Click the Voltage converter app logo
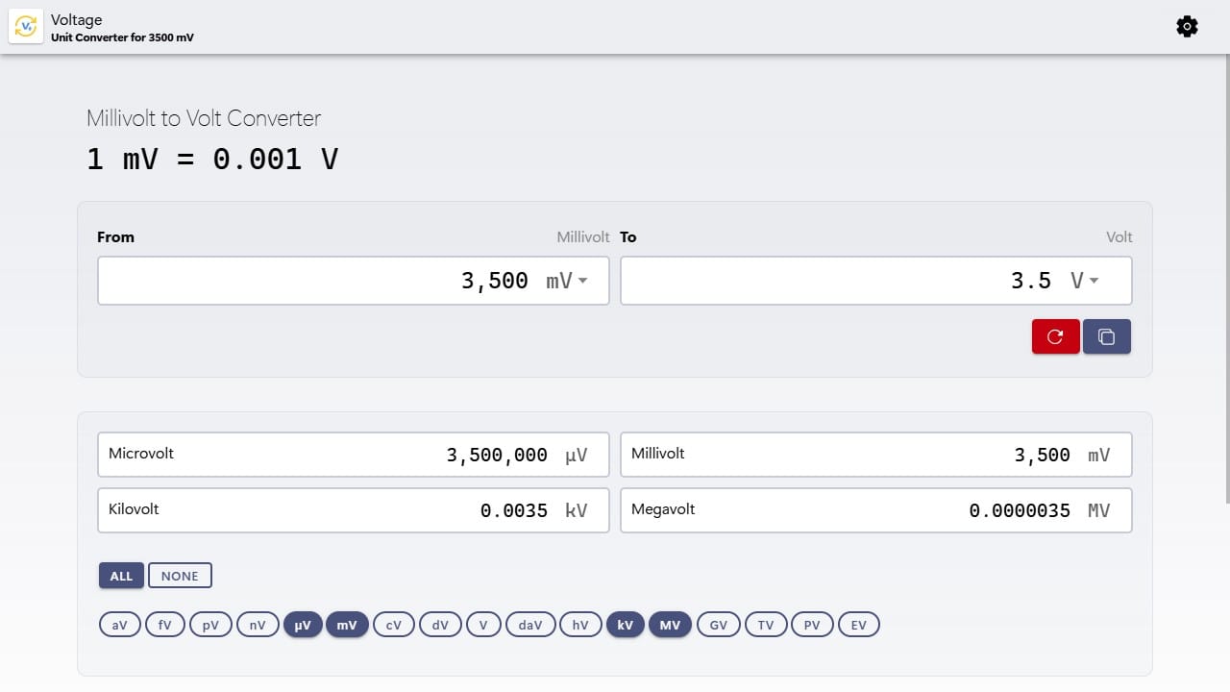Viewport: 1230px width, 692px height. pyautogui.click(x=25, y=26)
